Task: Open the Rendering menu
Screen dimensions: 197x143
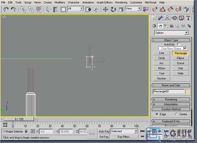Action: 121,2
